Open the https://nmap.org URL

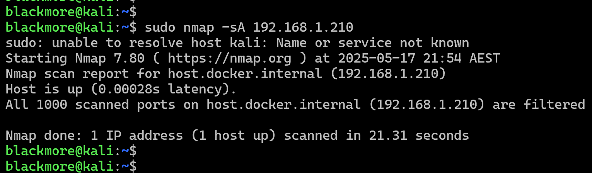click(229, 58)
